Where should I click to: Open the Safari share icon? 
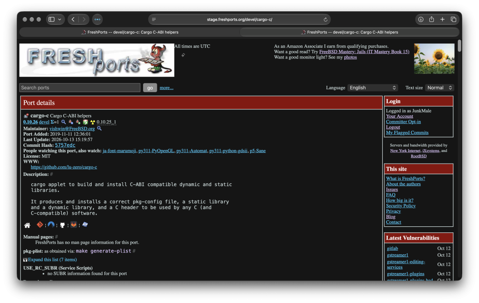[x=431, y=19]
